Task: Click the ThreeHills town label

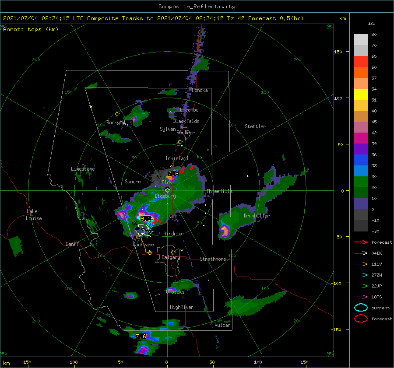Action: tap(220, 191)
